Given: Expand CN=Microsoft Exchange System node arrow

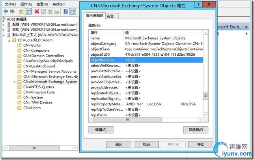Looking at the screenshot, I should click(14, 82).
